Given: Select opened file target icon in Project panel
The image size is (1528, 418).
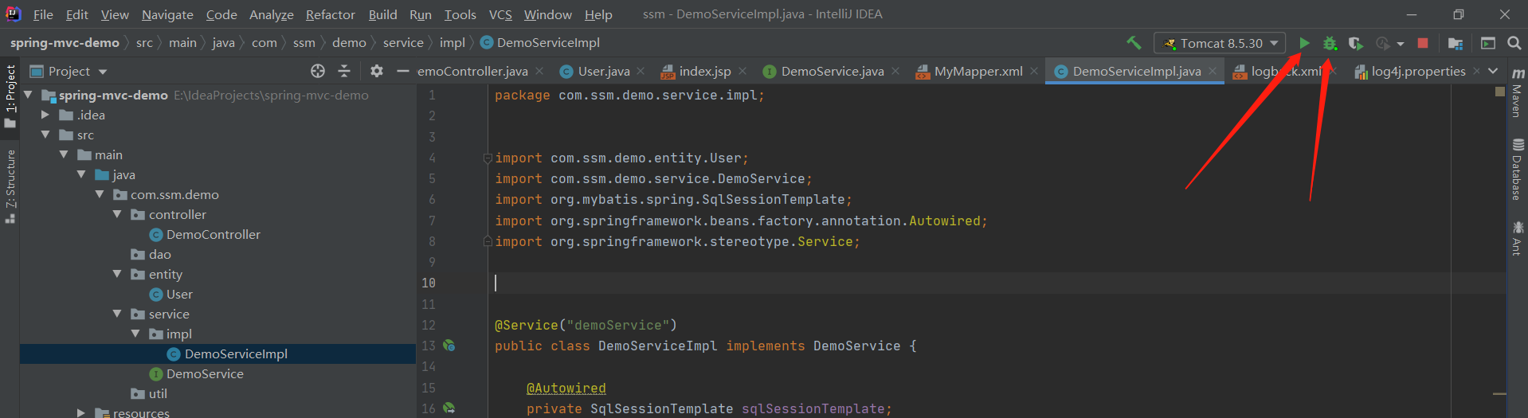Looking at the screenshot, I should point(318,71).
